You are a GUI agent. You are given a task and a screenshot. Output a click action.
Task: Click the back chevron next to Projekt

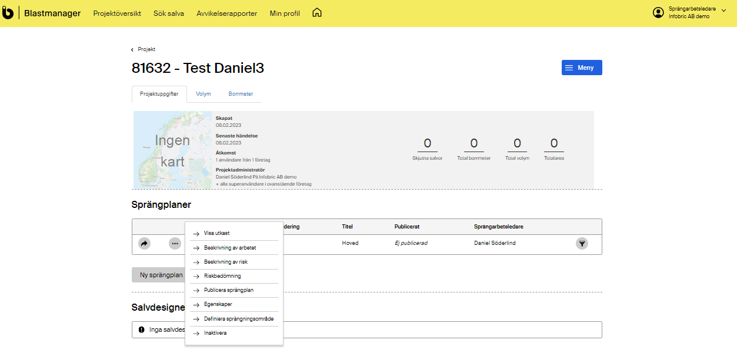(x=132, y=49)
